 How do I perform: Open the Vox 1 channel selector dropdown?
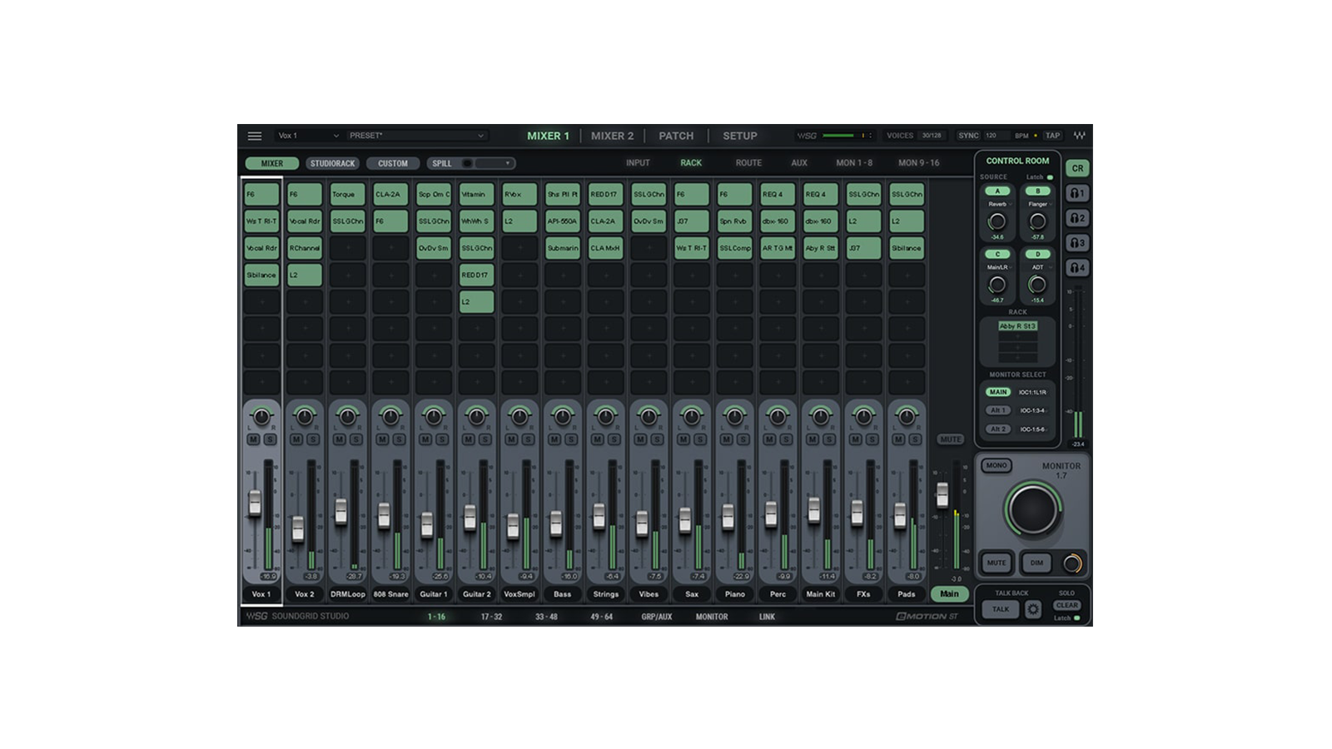click(308, 136)
